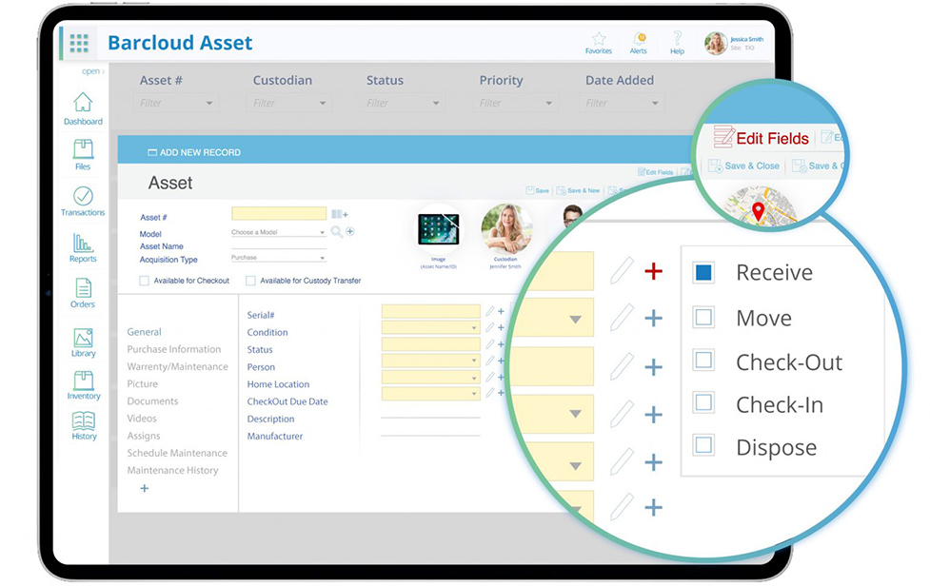Click barcode scan icon beside Asset #

339,214
